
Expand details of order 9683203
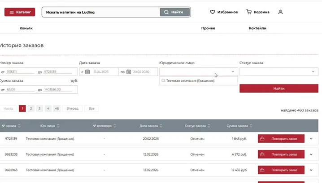(x=311, y=154)
